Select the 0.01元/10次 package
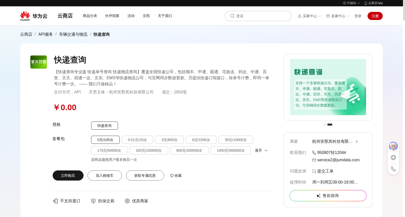The image size is (405, 217). point(137,140)
